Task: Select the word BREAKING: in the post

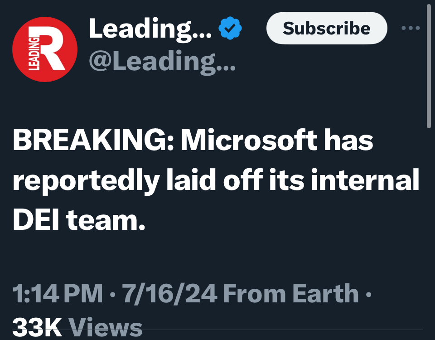Action: (94, 140)
